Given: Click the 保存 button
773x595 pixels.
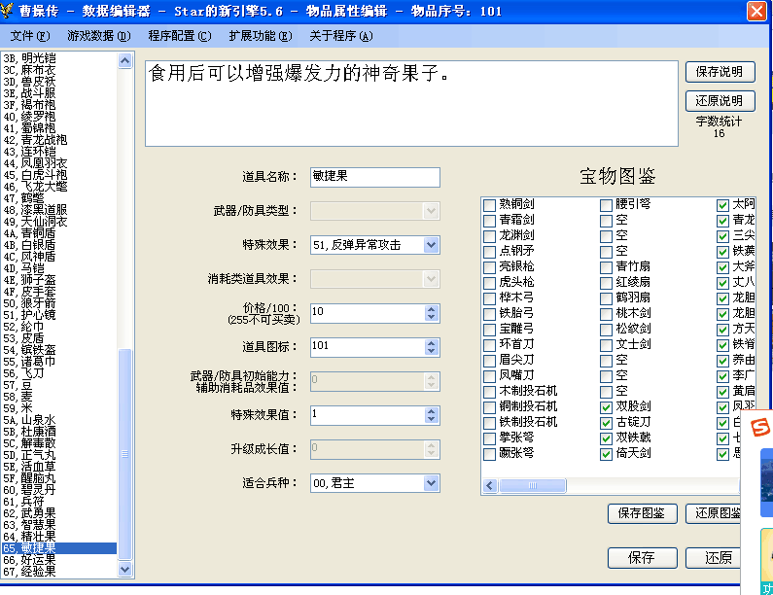Looking at the screenshot, I should click(x=642, y=558).
